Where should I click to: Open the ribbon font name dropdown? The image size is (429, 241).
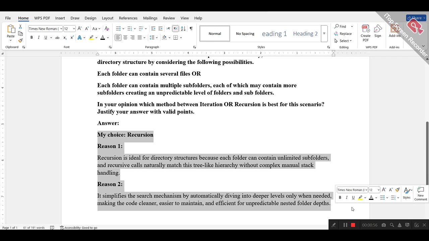coord(61,29)
